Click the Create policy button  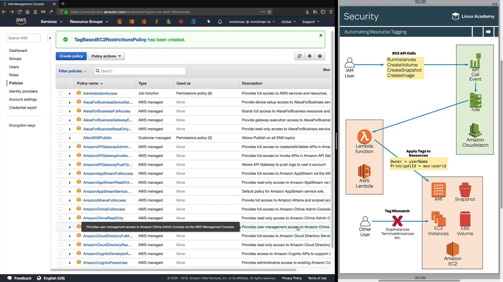[71, 56]
